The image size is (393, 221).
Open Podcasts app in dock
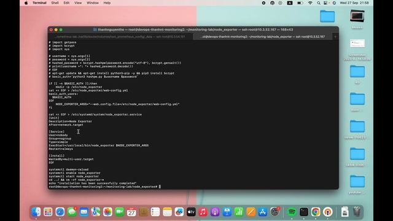click(215, 212)
